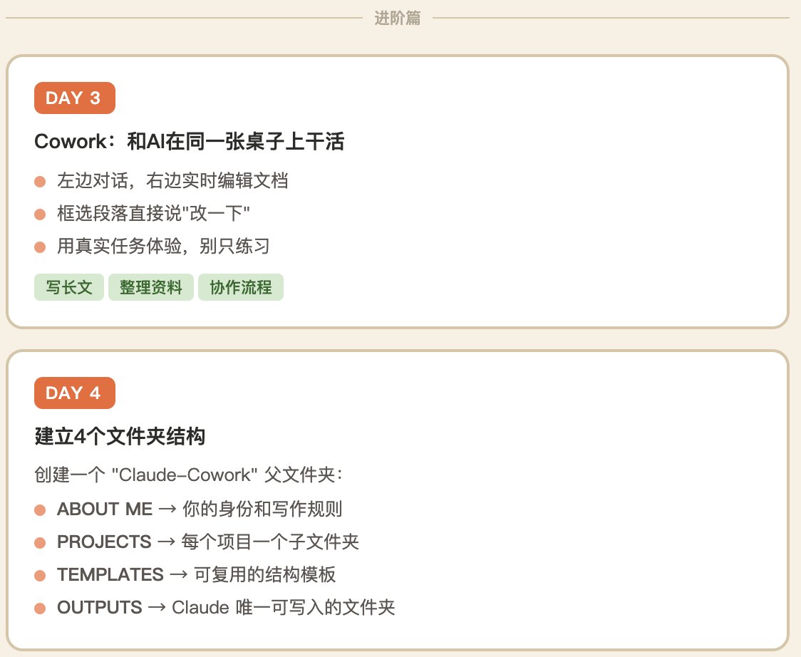Screen dimensions: 801x657
Task: Click the bold TEMPLATES label
Action: 110,575
